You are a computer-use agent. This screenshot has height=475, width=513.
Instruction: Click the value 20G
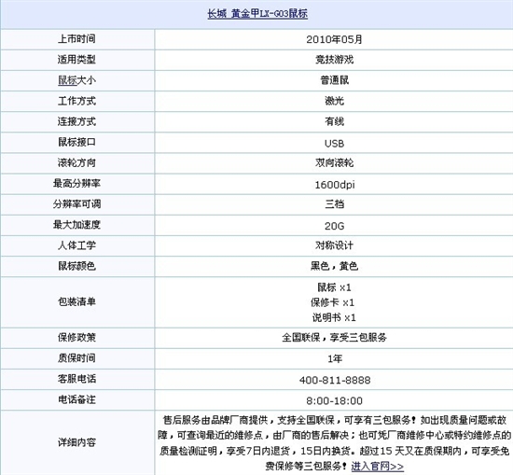tap(334, 226)
